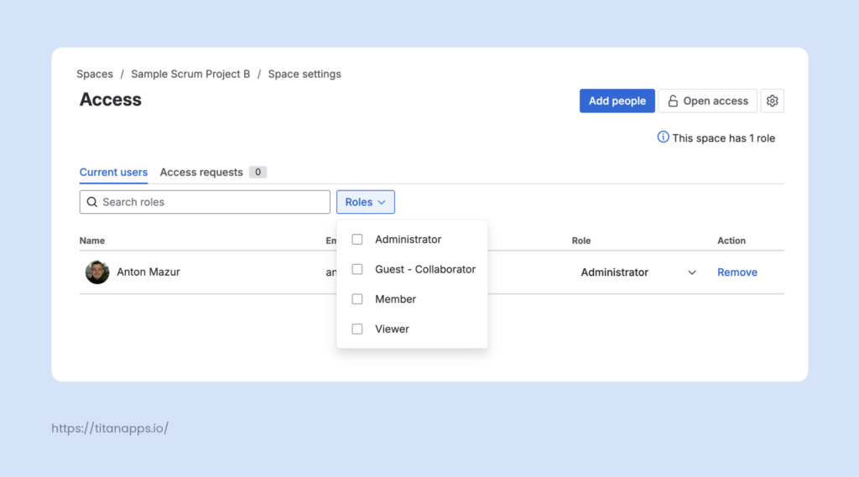Switch to the Access requests tab
859x477 pixels.
tap(201, 172)
